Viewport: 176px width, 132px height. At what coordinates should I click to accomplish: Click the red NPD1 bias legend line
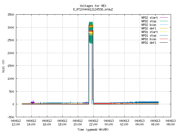(164, 39)
